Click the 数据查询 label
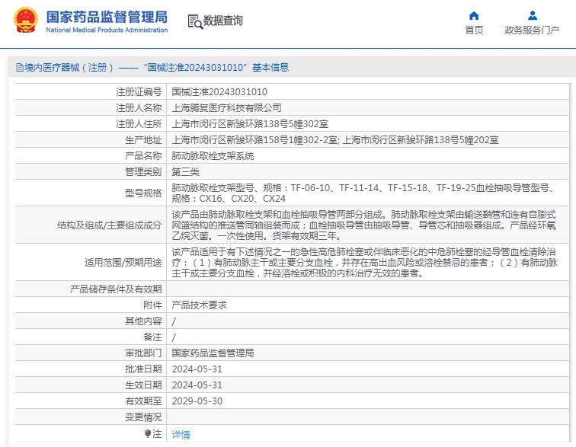The height and width of the screenshot is (447, 576). pos(223,21)
